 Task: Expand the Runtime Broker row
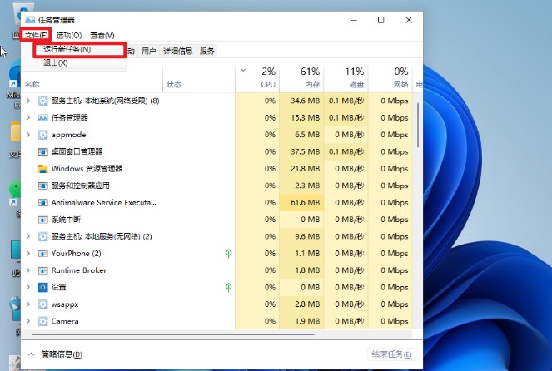click(28, 270)
